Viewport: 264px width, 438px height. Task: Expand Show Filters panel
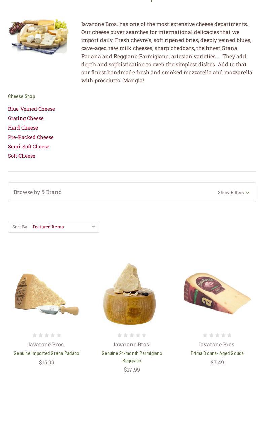point(233,192)
